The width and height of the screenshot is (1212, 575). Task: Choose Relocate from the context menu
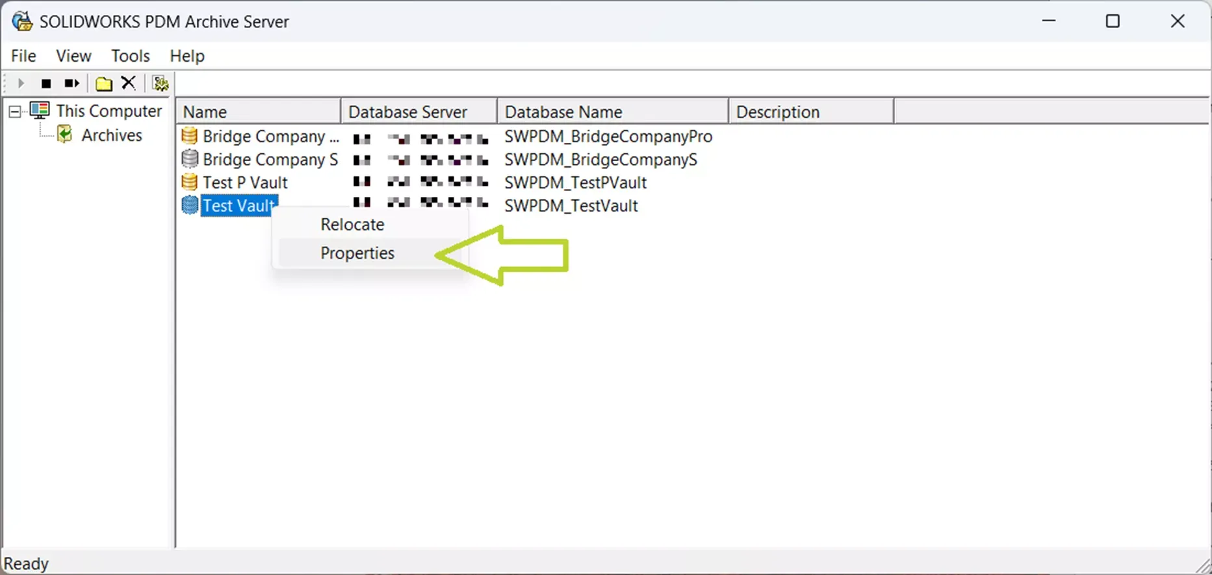tap(370, 224)
